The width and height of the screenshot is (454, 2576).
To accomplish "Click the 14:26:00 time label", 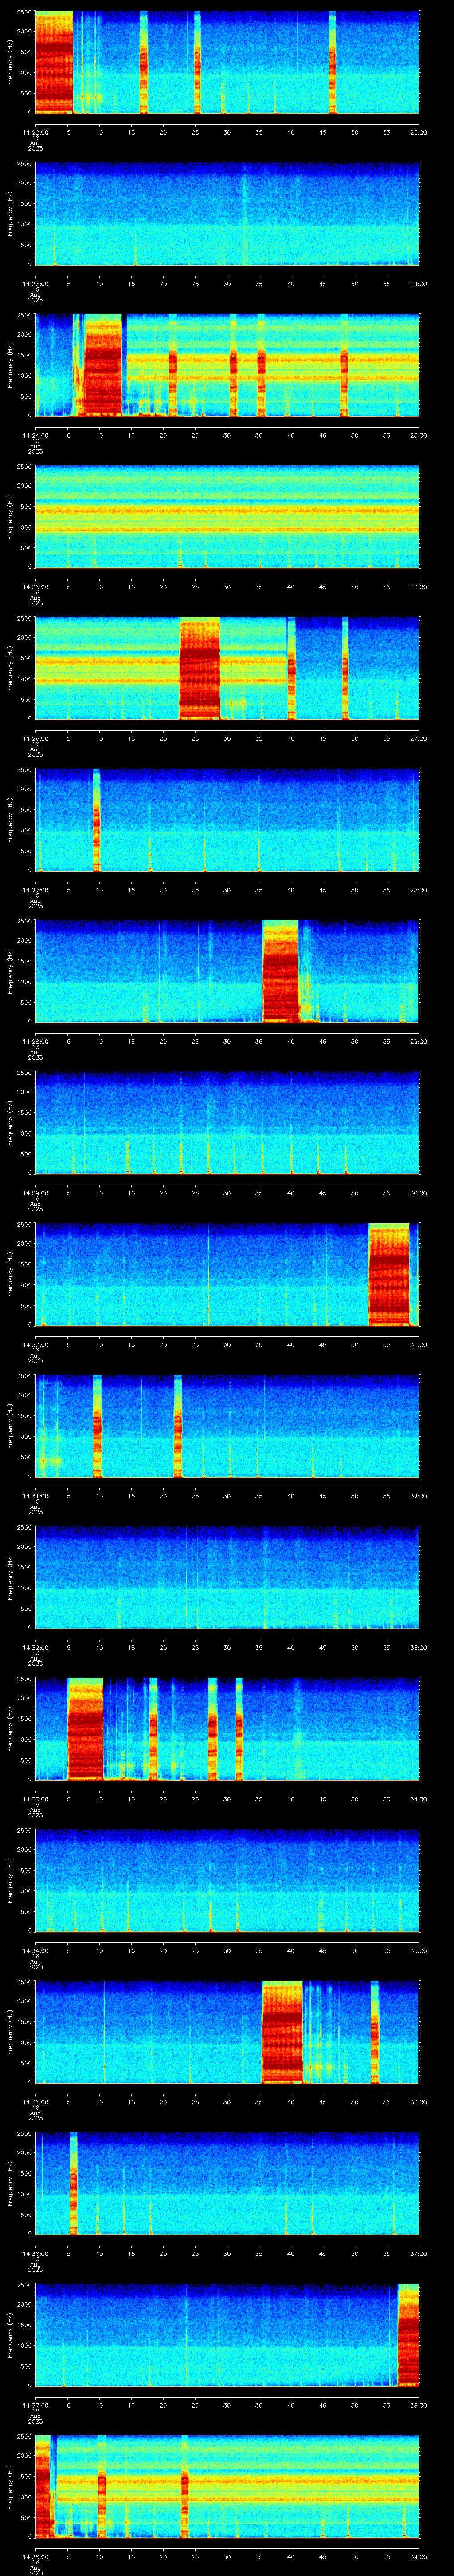I will tap(35, 738).
